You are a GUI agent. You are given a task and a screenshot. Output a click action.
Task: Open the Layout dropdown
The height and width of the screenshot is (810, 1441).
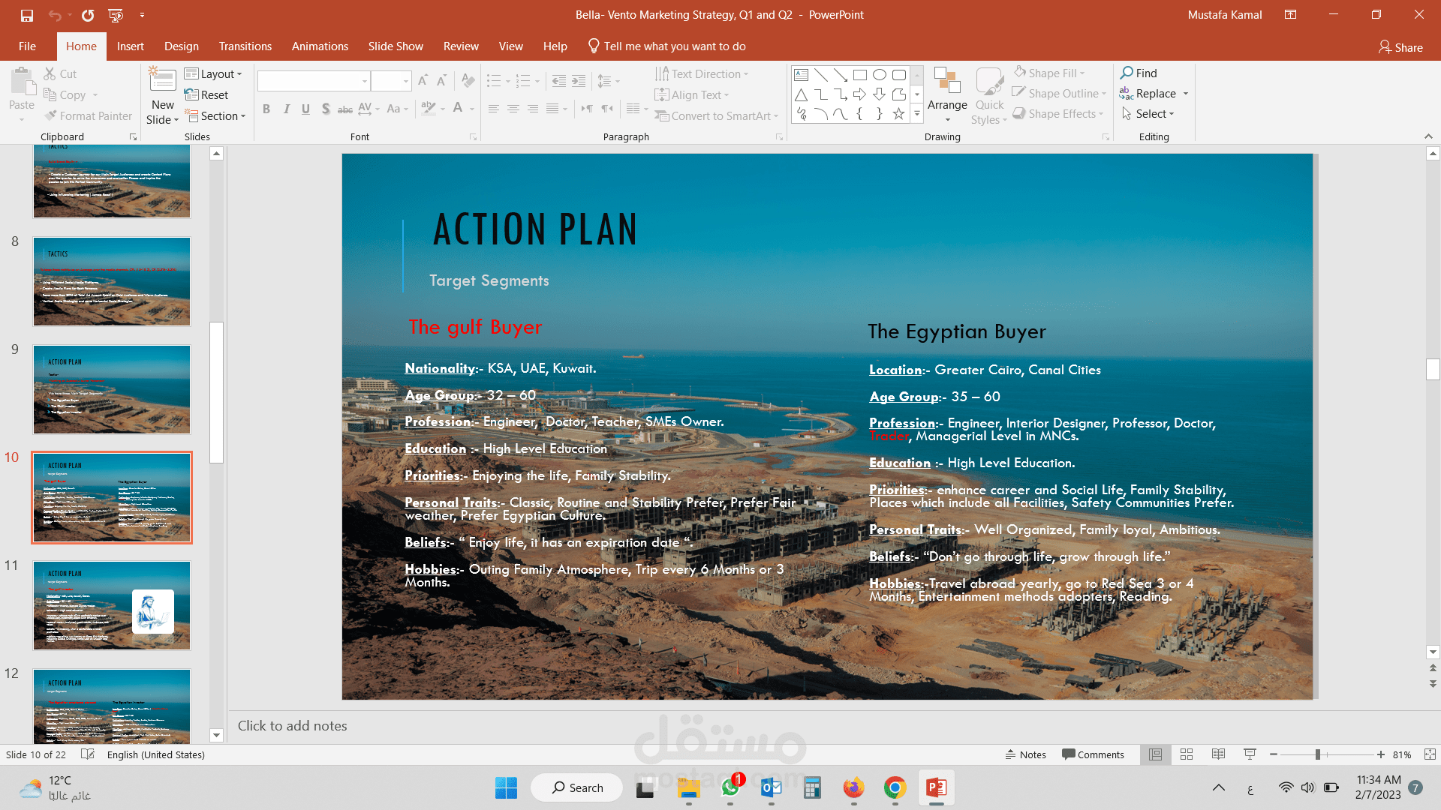pos(213,73)
